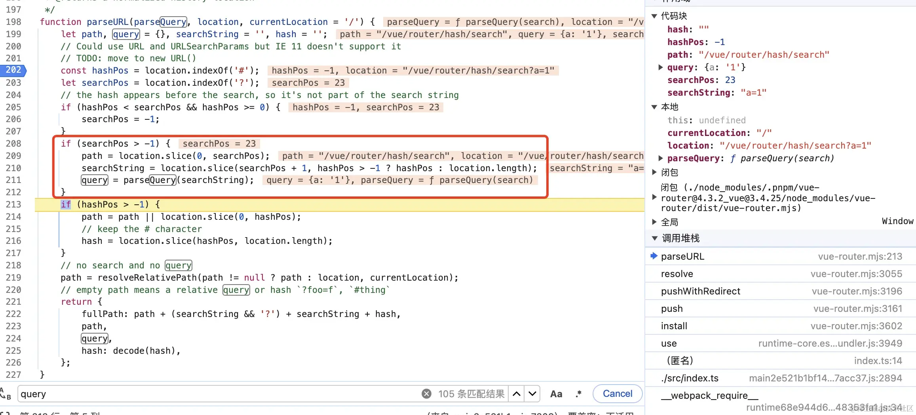The height and width of the screenshot is (415, 916).
Task: Open the vue-router.mjs:3602 source link
Action: tap(856, 326)
